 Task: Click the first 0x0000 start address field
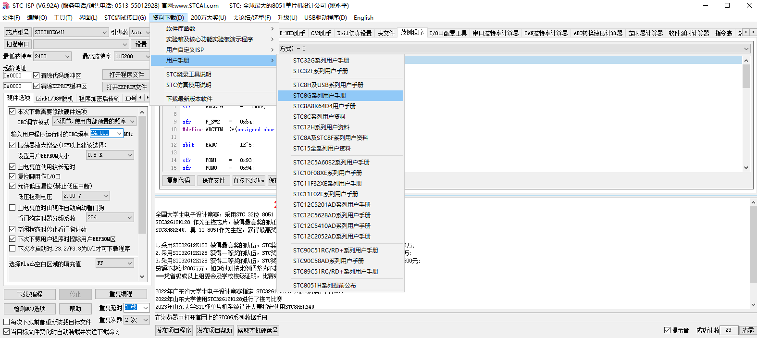(x=17, y=75)
